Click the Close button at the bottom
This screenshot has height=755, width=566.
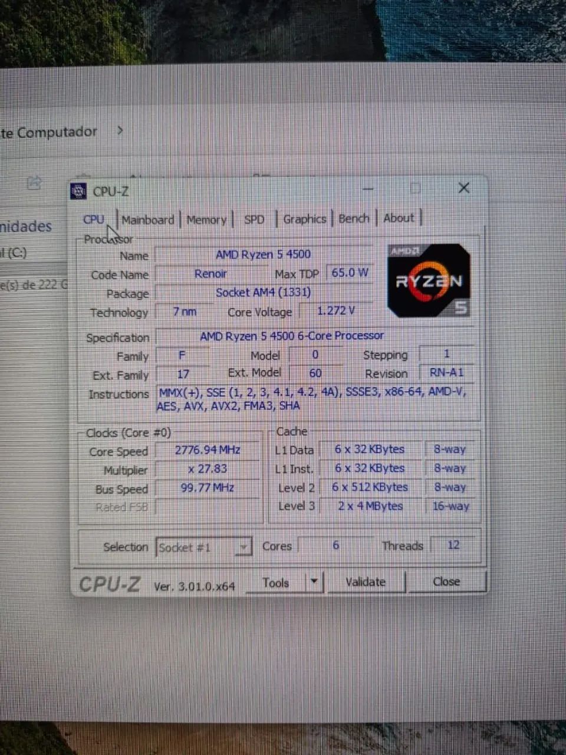[x=446, y=582]
